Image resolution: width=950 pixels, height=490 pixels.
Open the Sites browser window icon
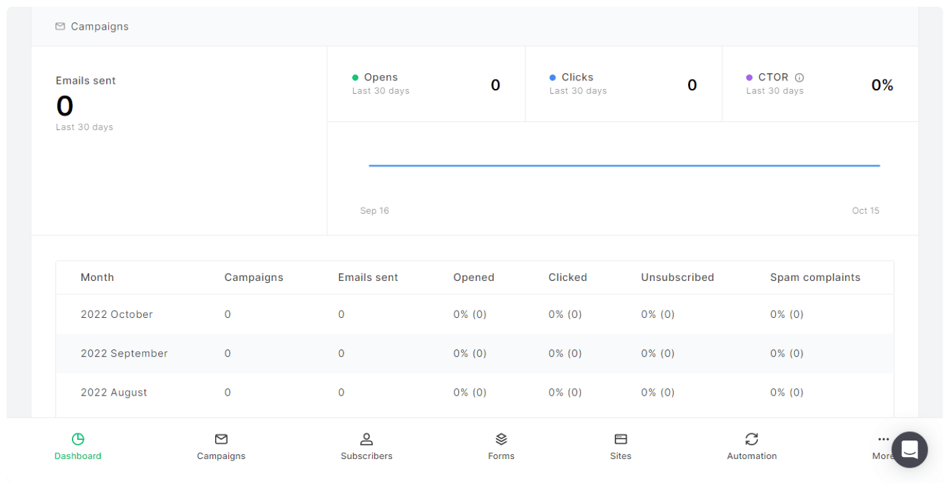click(621, 439)
